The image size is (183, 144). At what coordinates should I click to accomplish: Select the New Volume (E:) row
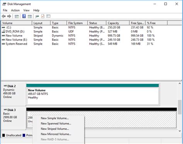[x=84, y=40]
